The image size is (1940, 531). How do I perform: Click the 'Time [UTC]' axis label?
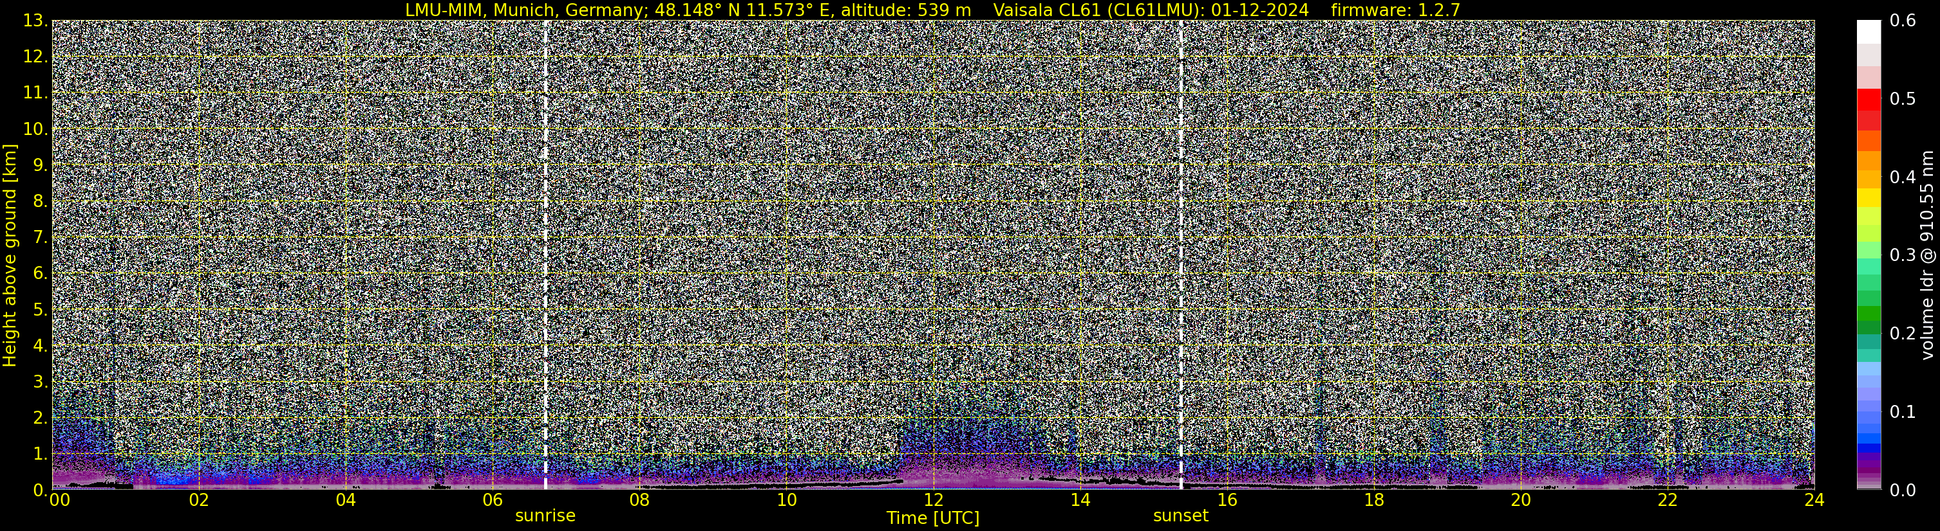click(933, 518)
